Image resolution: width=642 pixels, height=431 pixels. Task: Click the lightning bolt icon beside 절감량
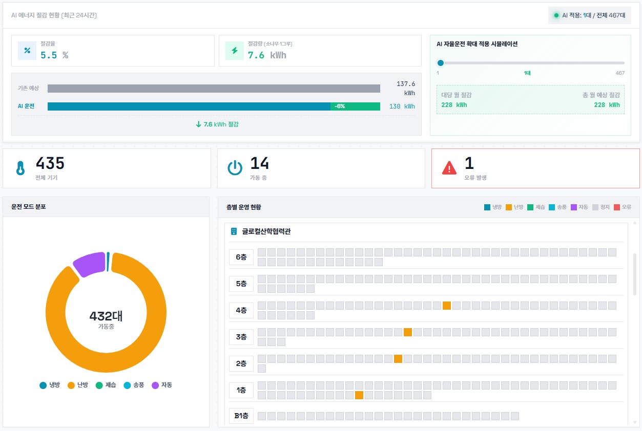click(x=235, y=51)
